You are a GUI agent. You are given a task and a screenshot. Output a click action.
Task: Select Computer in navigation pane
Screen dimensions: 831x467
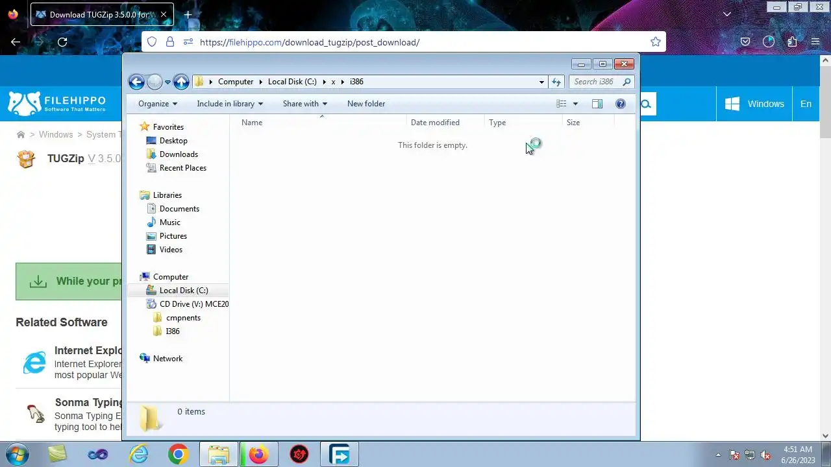[x=171, y=277]
